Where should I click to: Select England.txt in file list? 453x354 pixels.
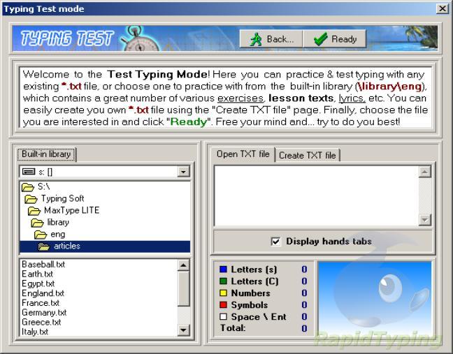tap(43, 293)
